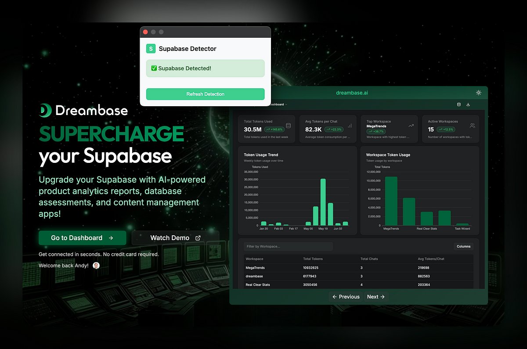Viewport: 527px width, 349px height.
Task: Select the dreambase row in the table
Action: tap(359, 276)
